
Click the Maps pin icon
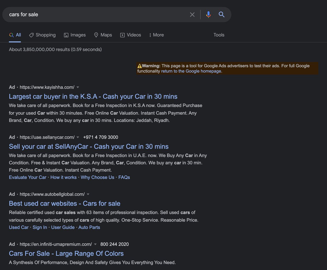(96, 35)
